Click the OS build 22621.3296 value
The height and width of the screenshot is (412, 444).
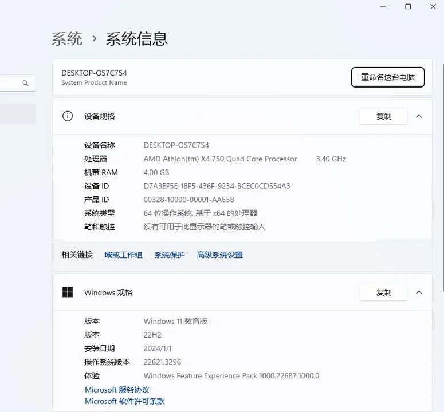tap(162, 362)
